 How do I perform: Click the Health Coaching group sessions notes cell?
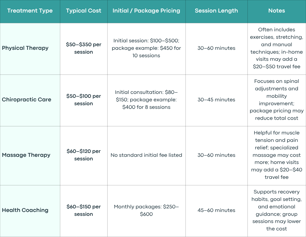[x=277, y=211]
